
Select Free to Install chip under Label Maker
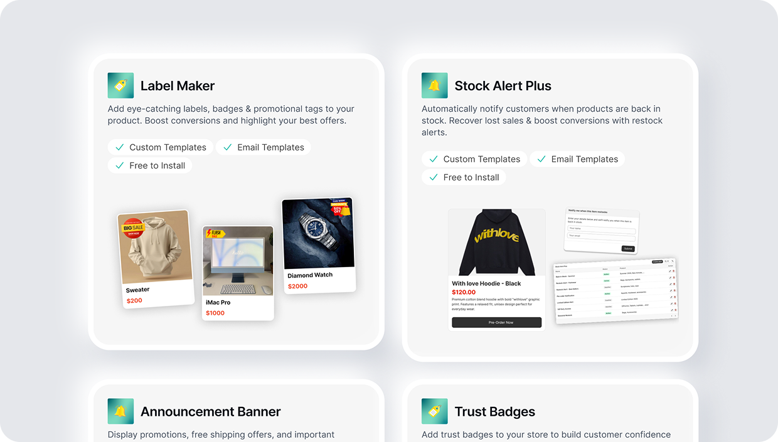click(x=150, y=166)
